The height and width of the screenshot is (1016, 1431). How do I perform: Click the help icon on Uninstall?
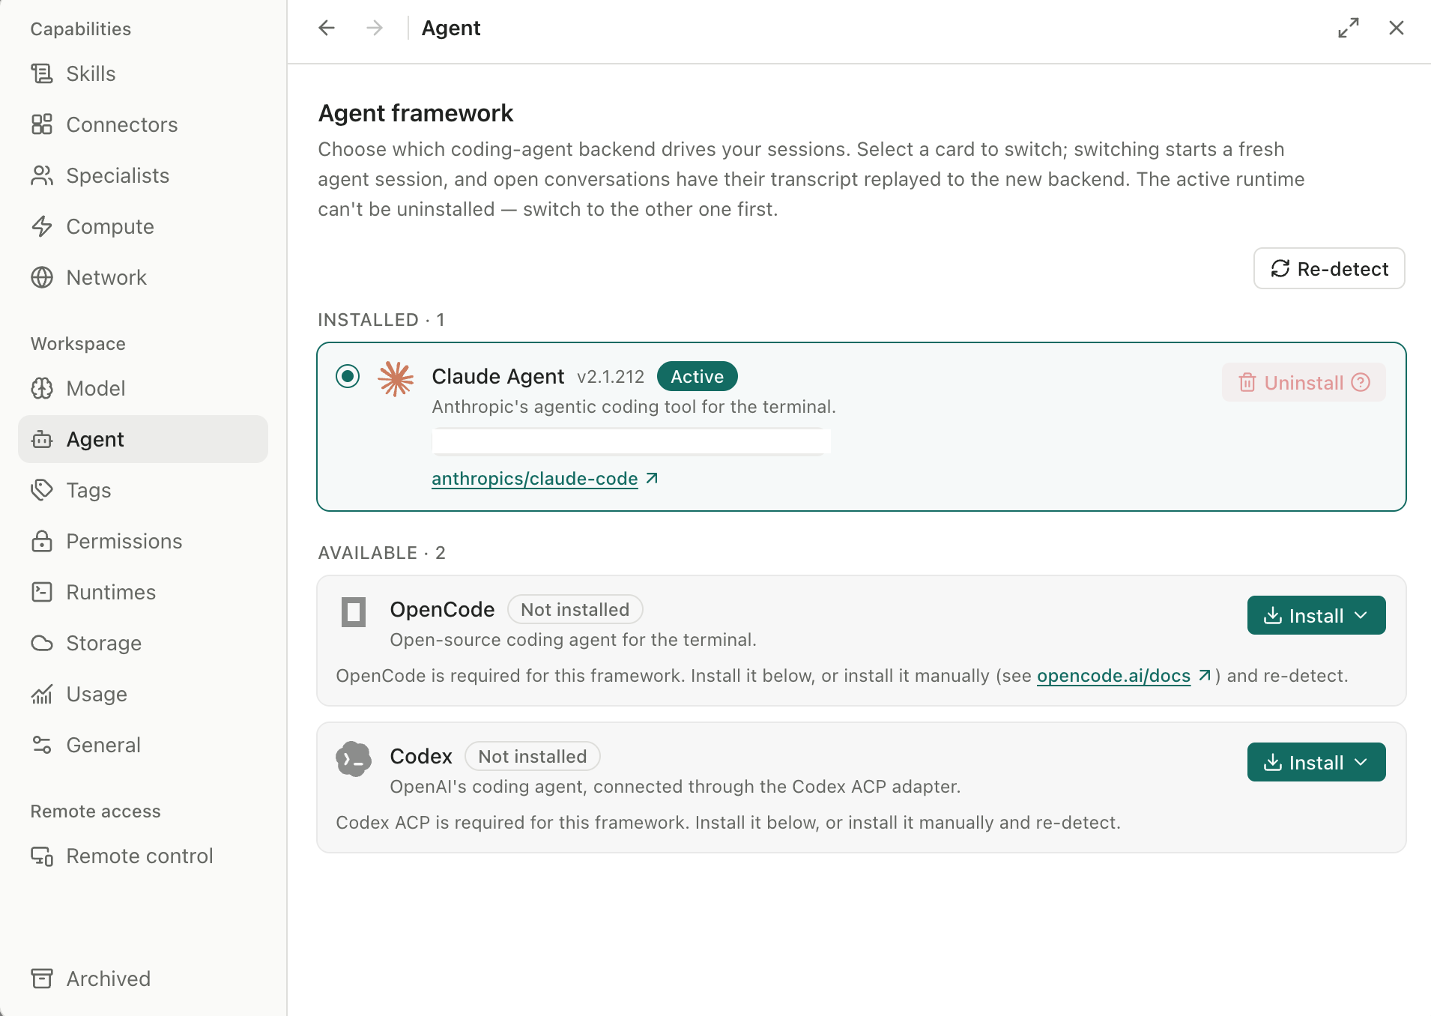1361,382
